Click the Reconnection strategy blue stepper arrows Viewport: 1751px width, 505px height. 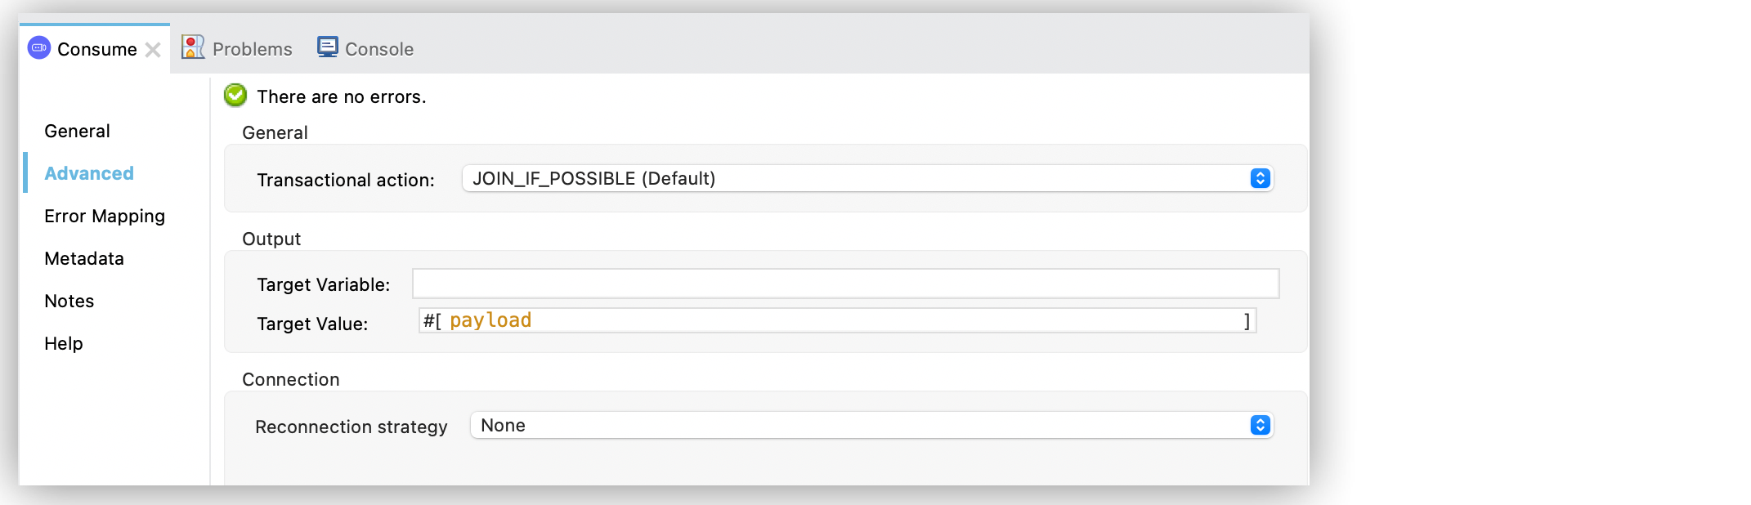[x=1260, y=425]
